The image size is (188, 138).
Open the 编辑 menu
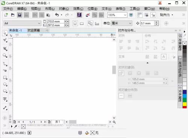click(x=22, y=9)
